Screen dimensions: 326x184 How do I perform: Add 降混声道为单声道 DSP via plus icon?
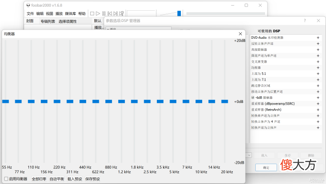click(x=318, y=56)
